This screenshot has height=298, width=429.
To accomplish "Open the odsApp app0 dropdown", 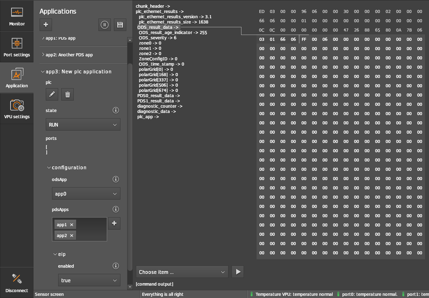I will point(86,194).
